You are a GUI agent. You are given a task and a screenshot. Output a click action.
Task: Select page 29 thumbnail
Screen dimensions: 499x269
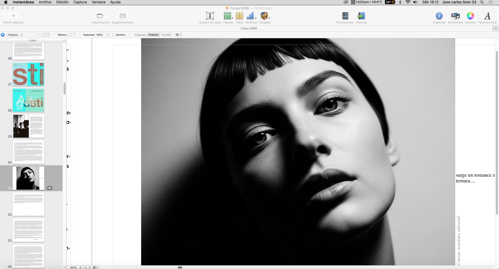[x=28, y=126]
